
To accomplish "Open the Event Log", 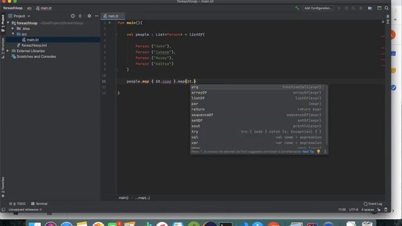I will [372, 203].
